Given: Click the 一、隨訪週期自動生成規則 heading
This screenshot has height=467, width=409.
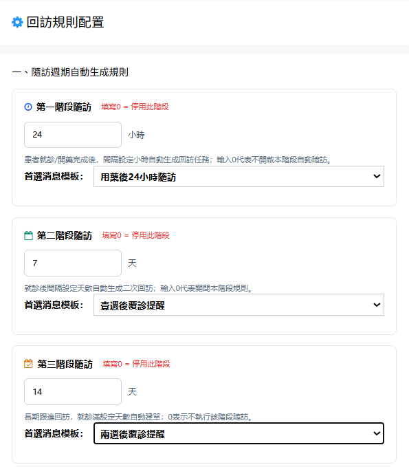Looking at the screenshot, I should pos(70,72).
